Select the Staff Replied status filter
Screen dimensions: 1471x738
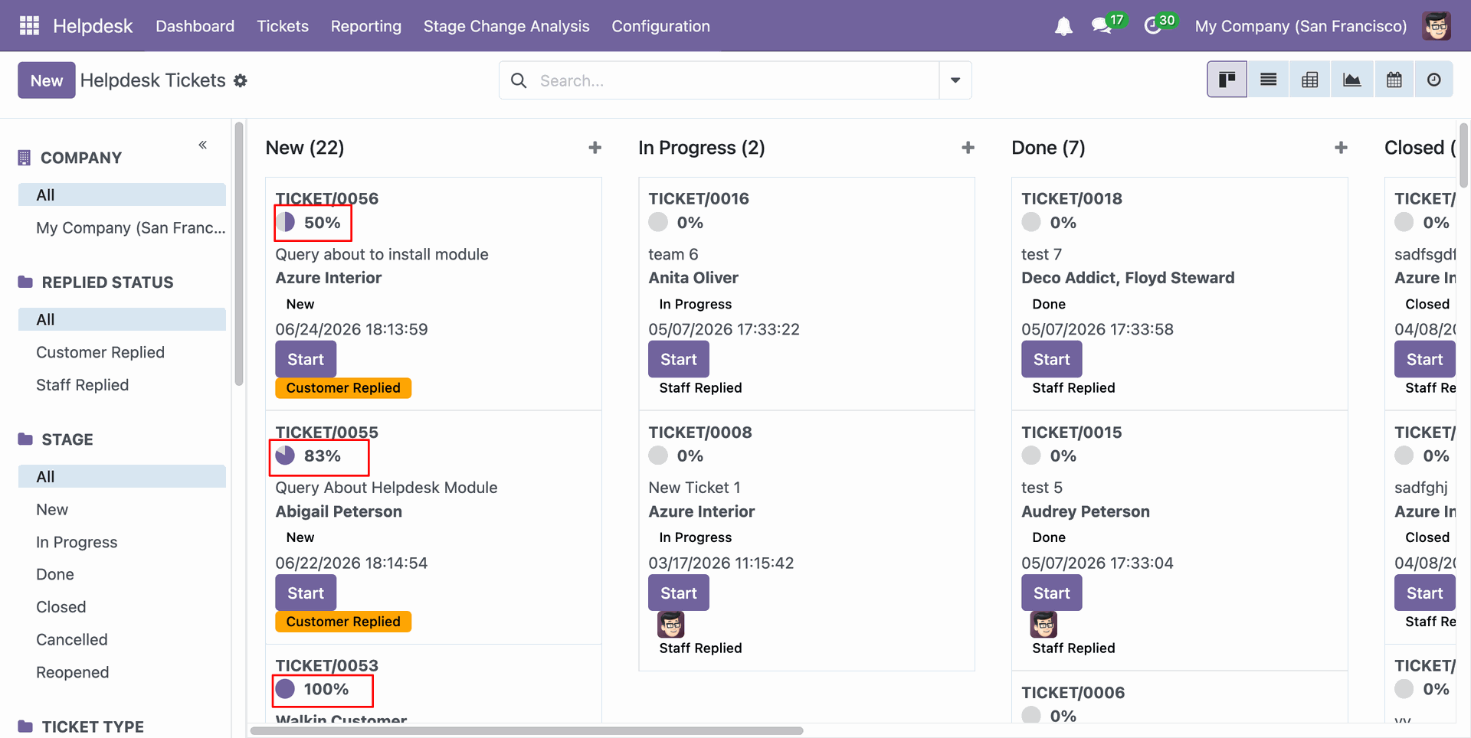(83, 385)
